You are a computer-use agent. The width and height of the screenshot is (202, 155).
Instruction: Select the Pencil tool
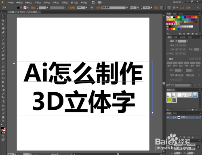(x=3, y=51)
